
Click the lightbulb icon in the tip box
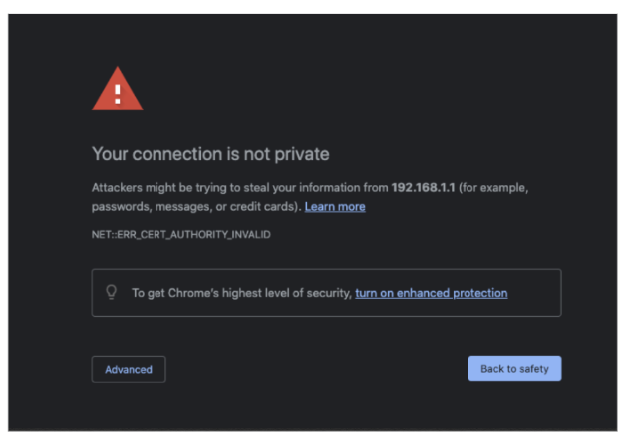[x=112, y=293]
